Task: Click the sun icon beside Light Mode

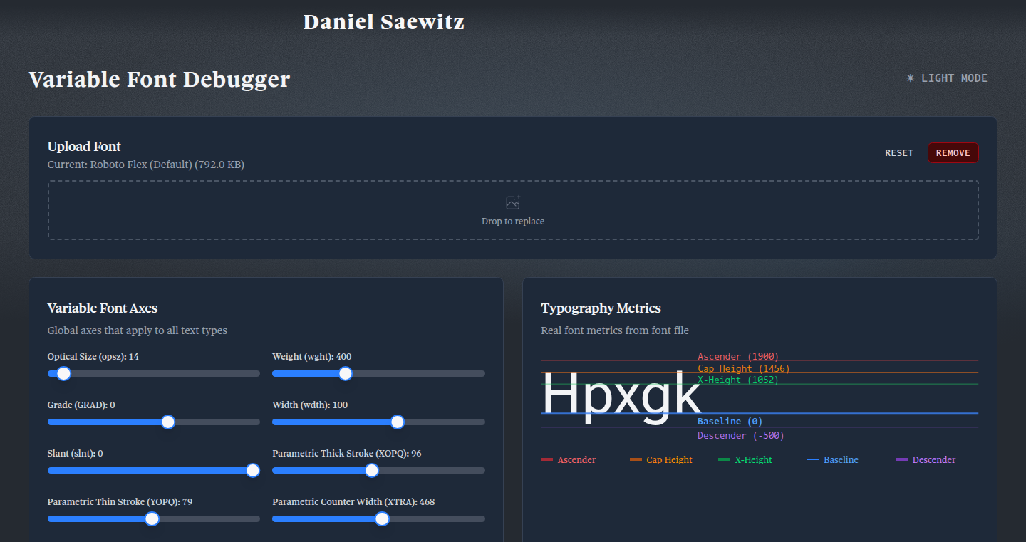Action: 911,78
